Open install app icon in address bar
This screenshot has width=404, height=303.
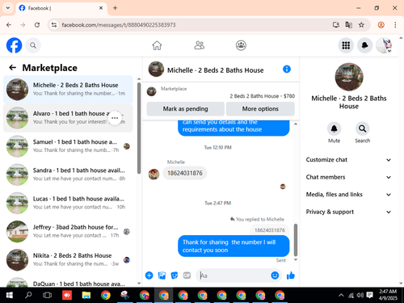tap(336, 25)
